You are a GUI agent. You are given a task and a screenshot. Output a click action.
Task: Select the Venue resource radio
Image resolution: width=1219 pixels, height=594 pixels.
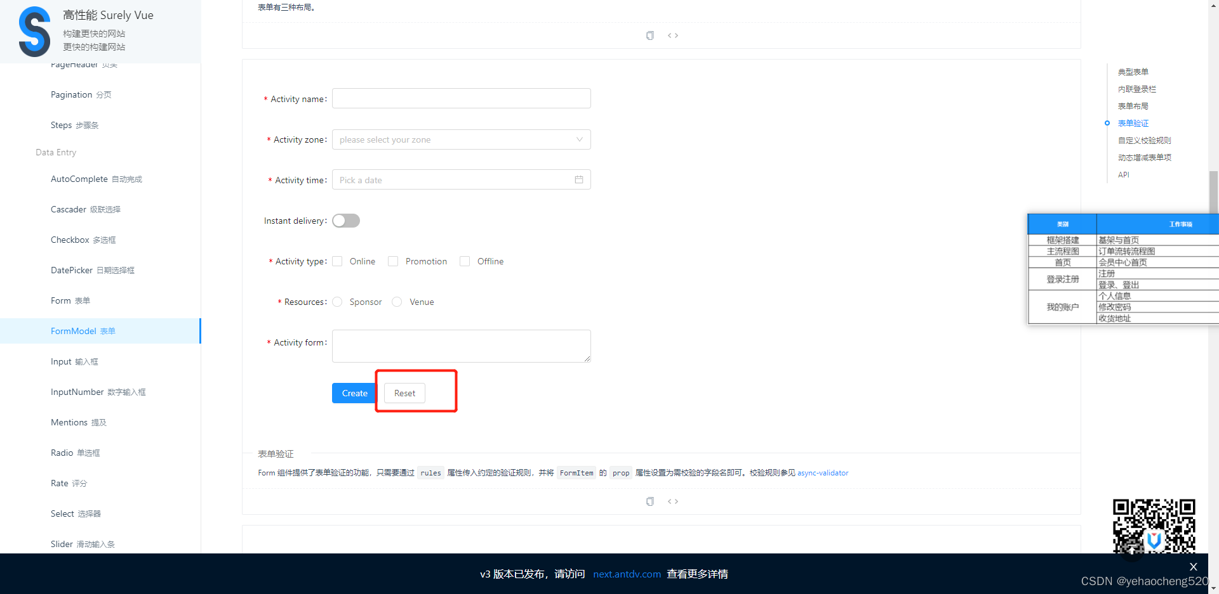pos(397,302)
